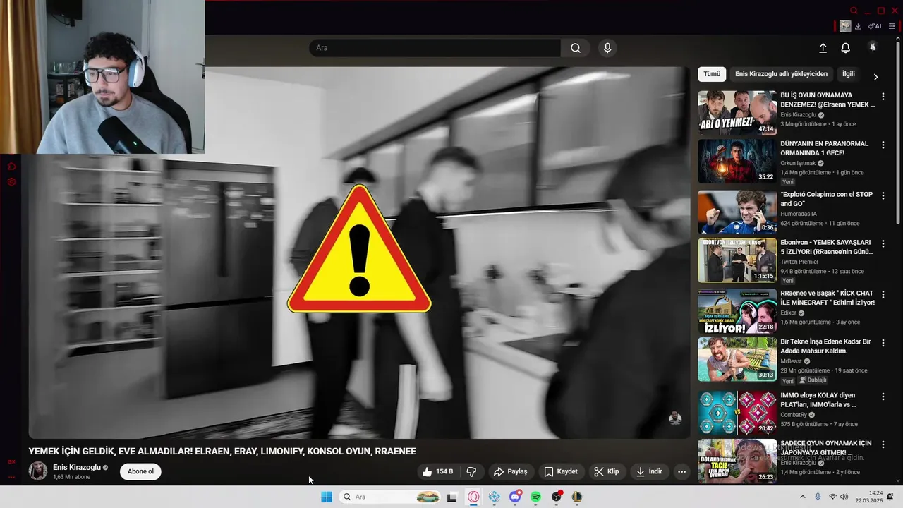Open the sidebar three-dots menu at bottom
Image resolution: width=903 pixels, height=508 pixels.
[11, 477]
